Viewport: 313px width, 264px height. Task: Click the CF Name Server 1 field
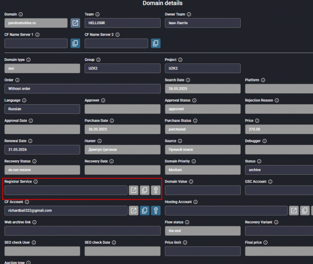(x=36, y=43)
